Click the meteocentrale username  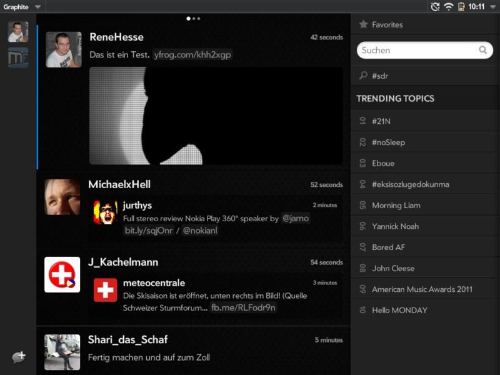click(x=154, y=283)
